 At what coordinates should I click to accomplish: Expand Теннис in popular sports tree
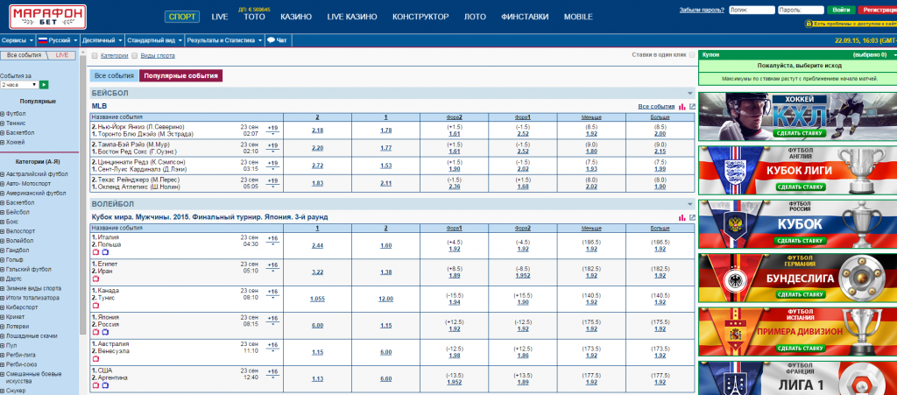pos(3,123)
